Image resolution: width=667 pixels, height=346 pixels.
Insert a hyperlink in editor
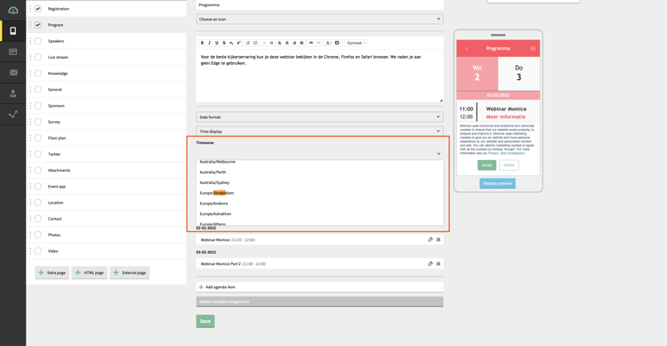click(x=311, y=43)
